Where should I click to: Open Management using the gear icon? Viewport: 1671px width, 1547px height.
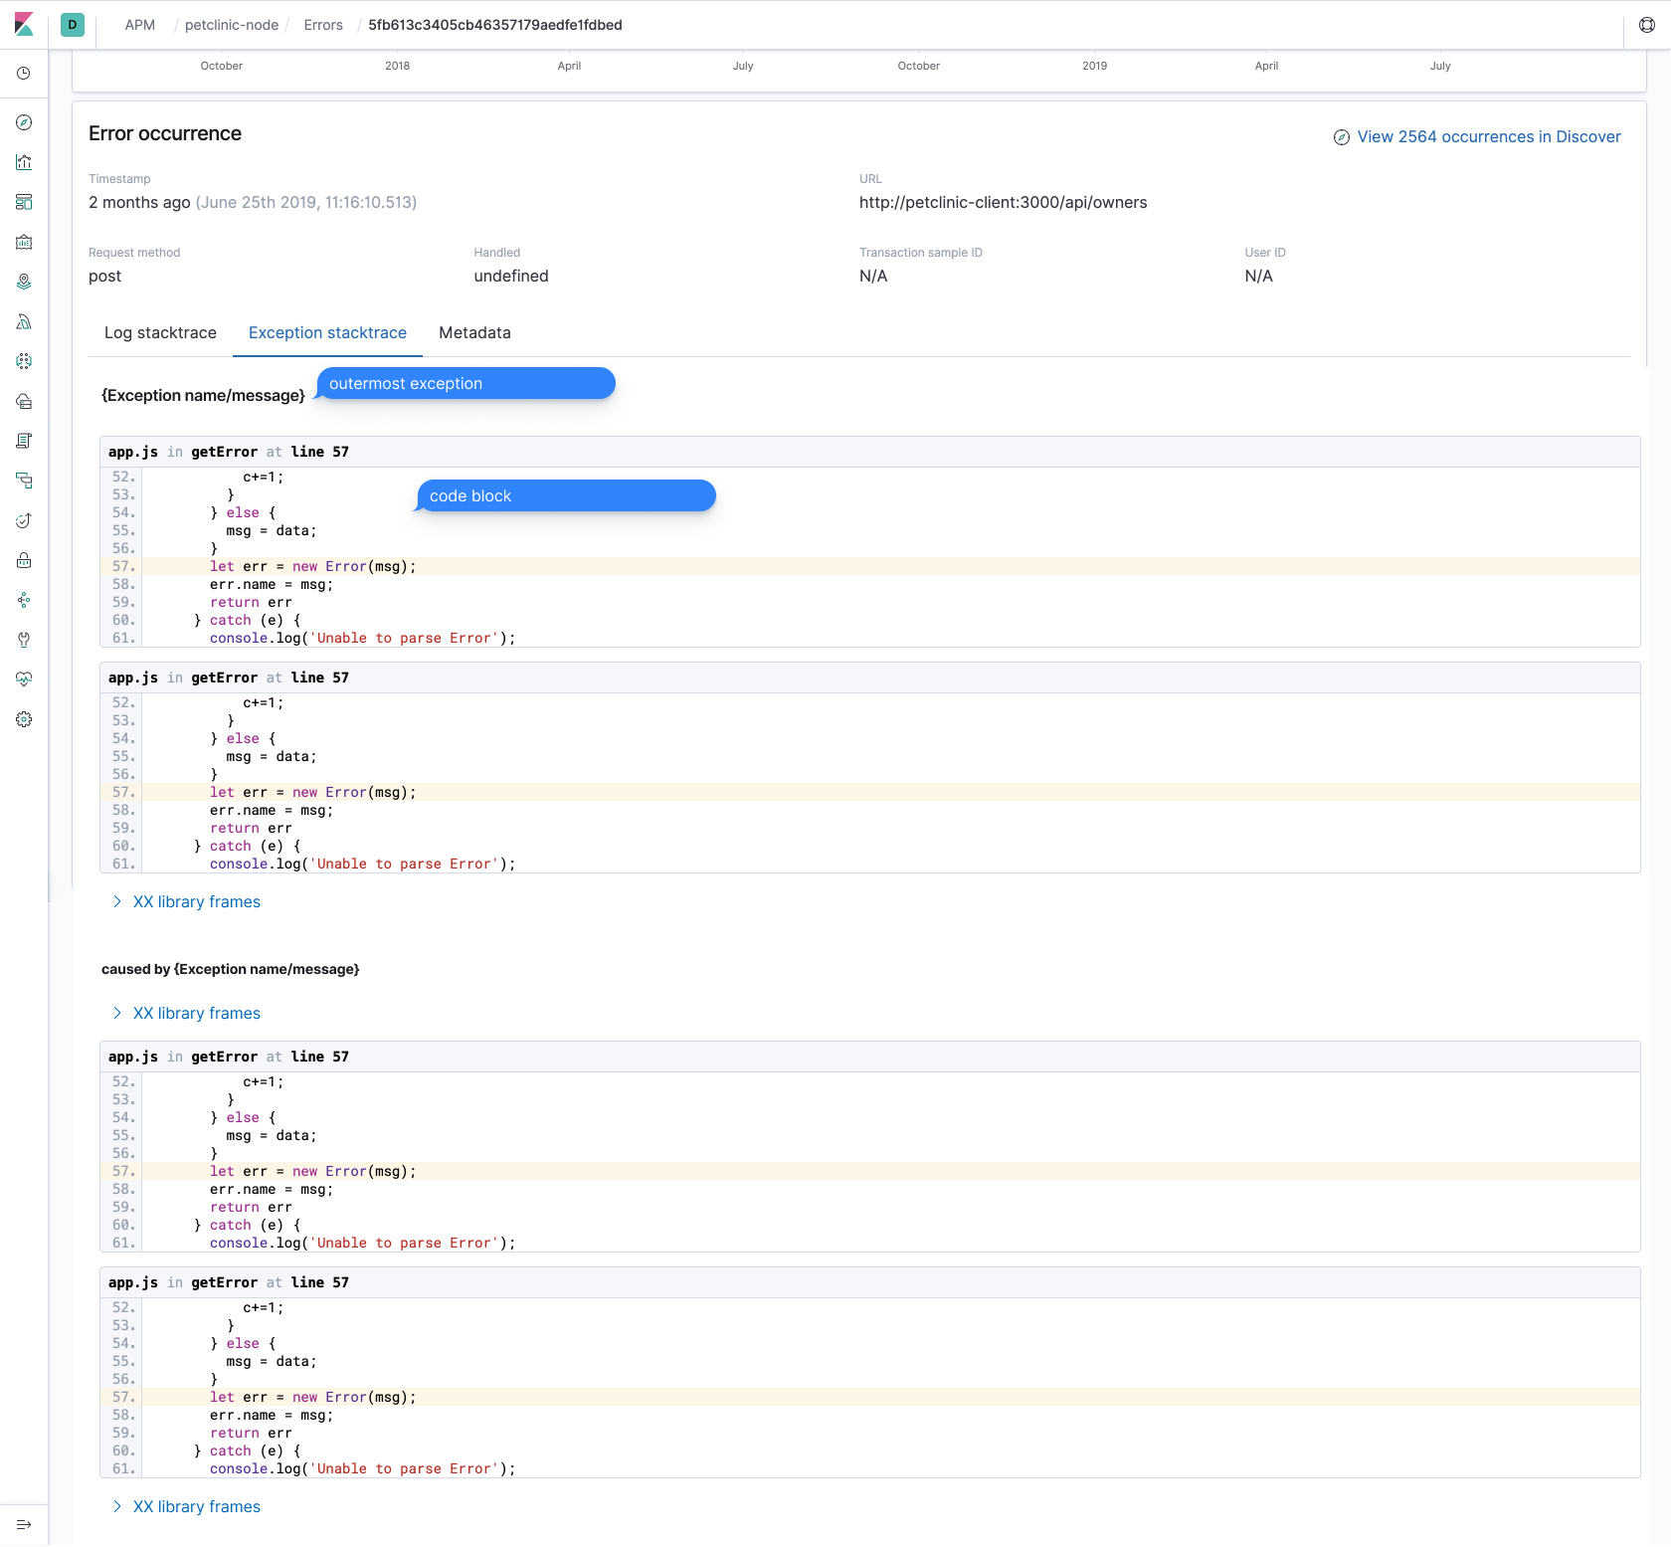point(24,719)
